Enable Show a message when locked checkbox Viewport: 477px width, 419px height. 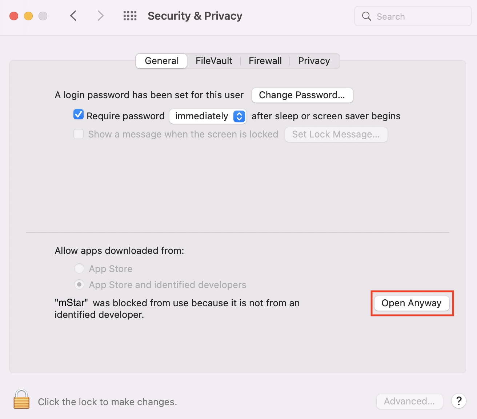point(79,134)
